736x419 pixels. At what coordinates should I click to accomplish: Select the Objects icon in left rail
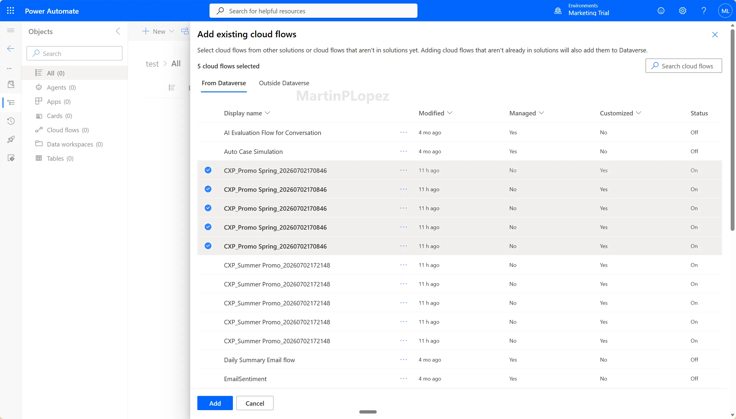(11, 102)
